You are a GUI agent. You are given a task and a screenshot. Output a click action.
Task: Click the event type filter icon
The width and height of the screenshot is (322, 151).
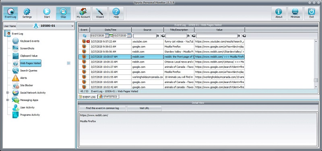click(85, 36)
